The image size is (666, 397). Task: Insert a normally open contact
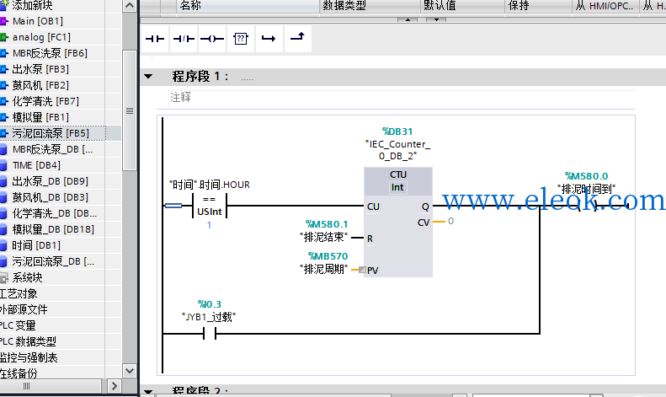pos(155,39)
